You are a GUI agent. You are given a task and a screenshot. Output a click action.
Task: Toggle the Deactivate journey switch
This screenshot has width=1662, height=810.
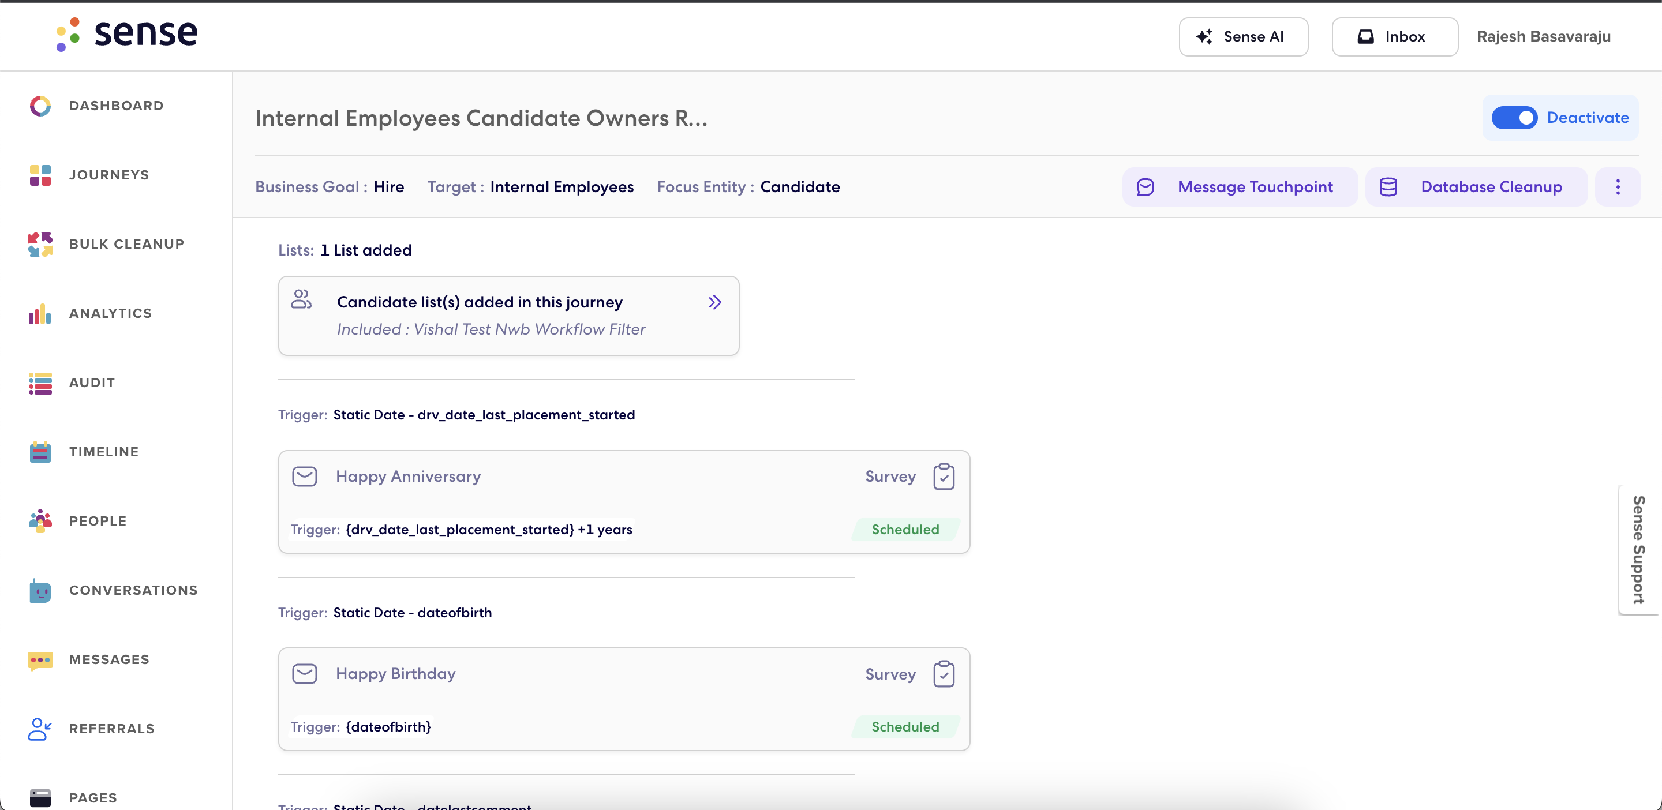(x=1514, y=118)
